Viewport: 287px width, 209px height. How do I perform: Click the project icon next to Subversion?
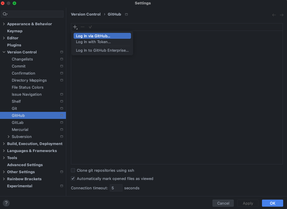[x=62, y=136]
